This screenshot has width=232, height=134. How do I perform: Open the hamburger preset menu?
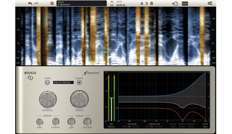point(52,3)
